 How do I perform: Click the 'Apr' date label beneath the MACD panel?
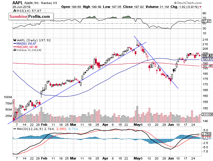(105, 158)
